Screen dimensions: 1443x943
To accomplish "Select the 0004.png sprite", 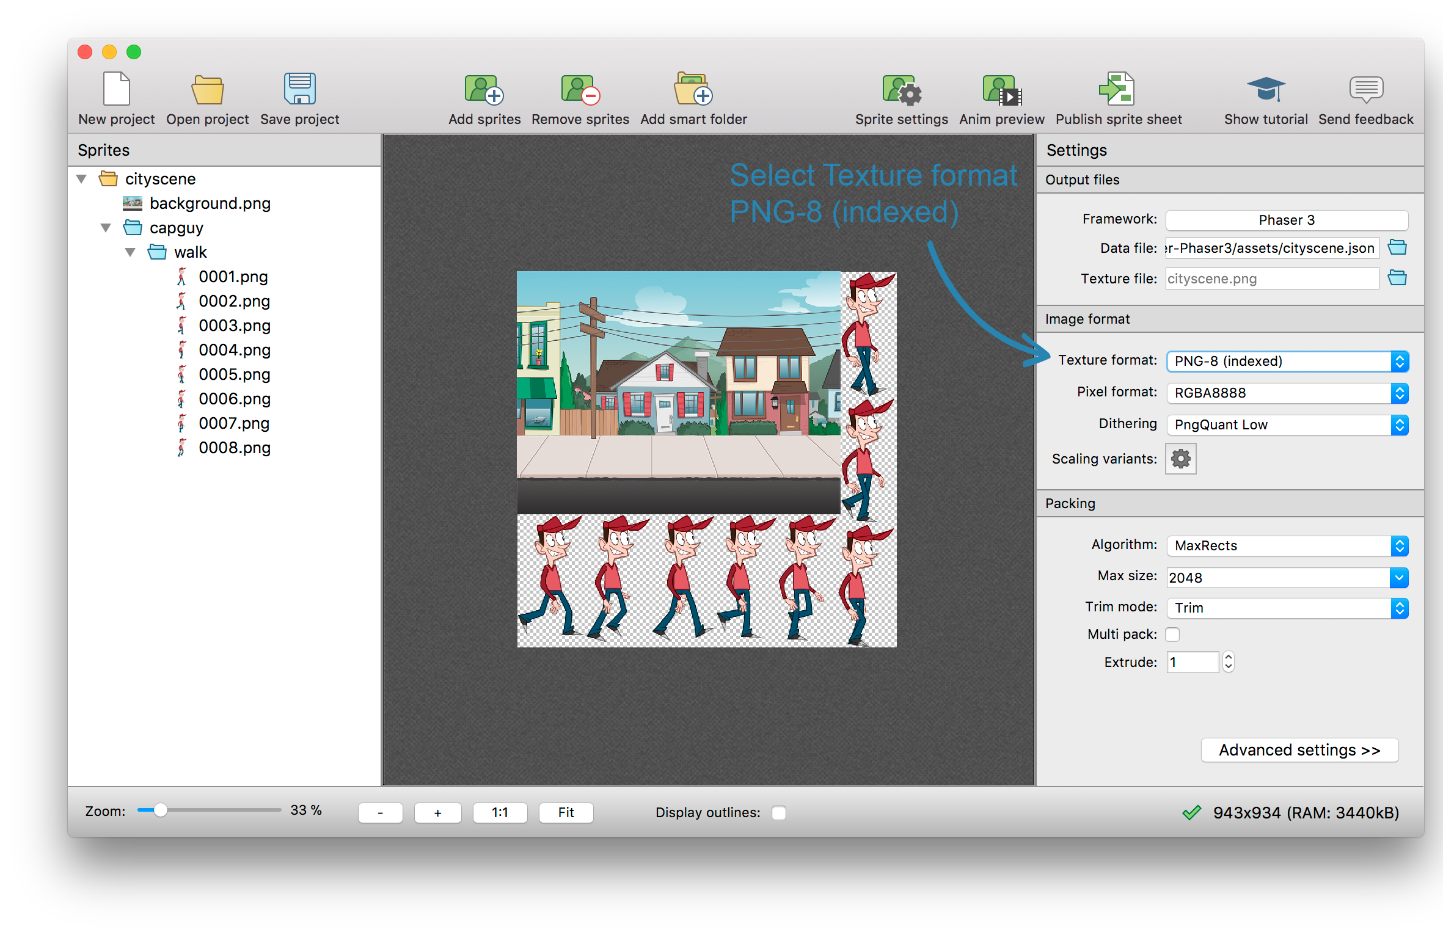I will coord(234,350).
